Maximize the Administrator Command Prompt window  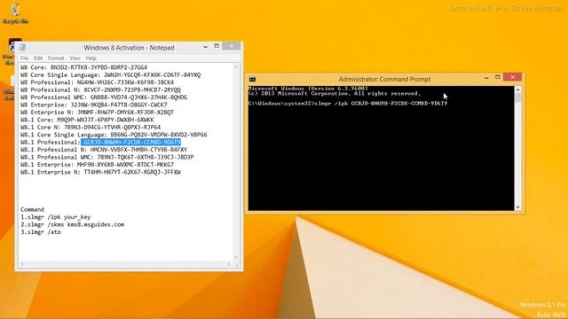(x=498, y=77)
